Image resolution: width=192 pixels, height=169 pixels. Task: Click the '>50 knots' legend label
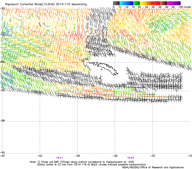point(184,7)
